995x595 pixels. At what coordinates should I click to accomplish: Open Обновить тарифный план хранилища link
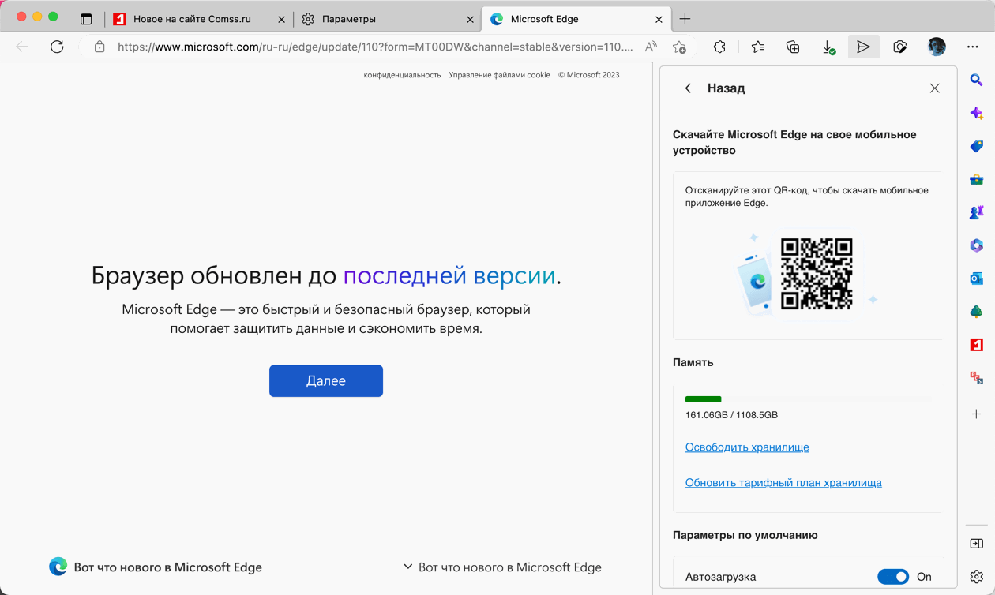783,482
